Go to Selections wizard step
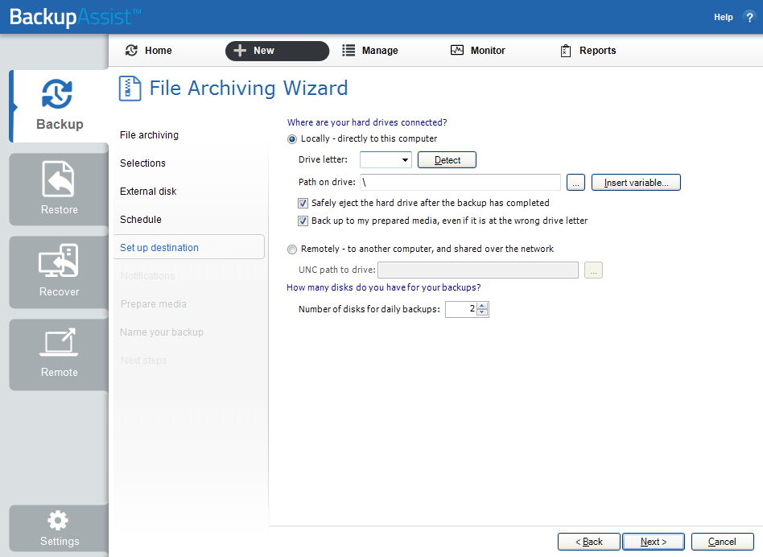The height and width of the screenshot is (557, 763). tap(142, 163)
